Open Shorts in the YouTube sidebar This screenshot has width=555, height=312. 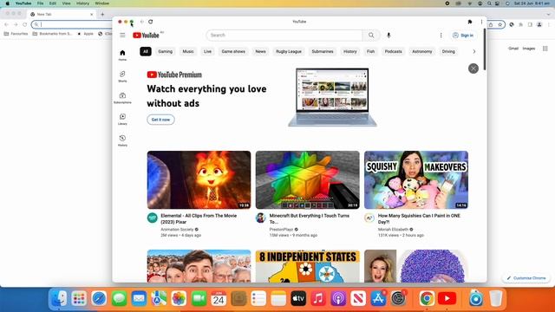pyautogui.click(x=122, y=76)
